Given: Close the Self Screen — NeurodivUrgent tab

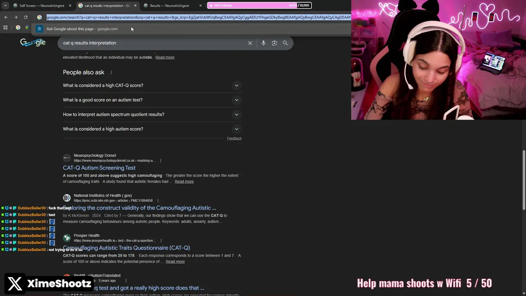Looking at the screenshot, I should (70, 6).
